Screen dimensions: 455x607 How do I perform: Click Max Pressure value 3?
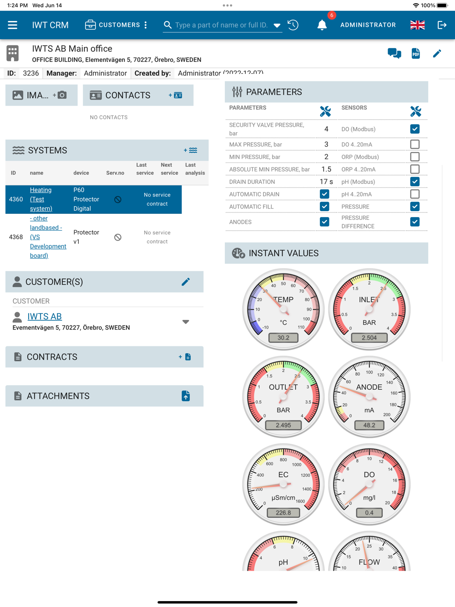[x=326, y=144]
